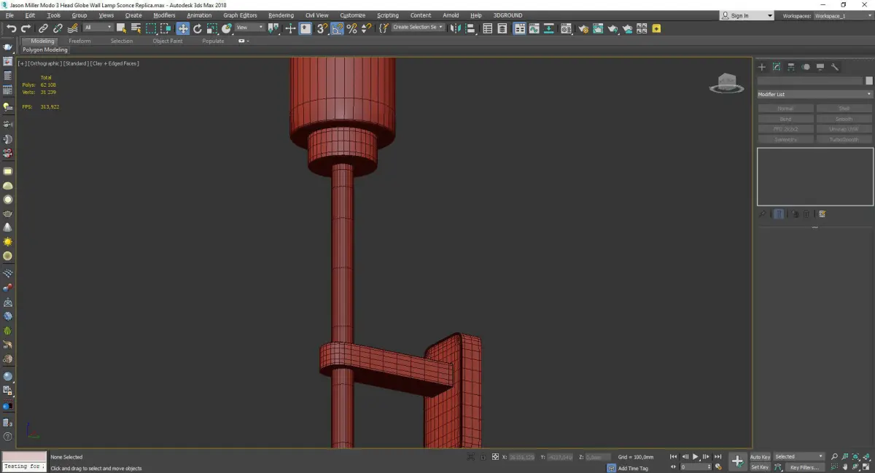Toggle Auto Key animation mode
Viewport: 875px width, 473px height.
click(760, 456)
